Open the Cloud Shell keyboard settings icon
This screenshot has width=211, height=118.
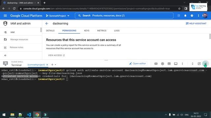(156, 64)
